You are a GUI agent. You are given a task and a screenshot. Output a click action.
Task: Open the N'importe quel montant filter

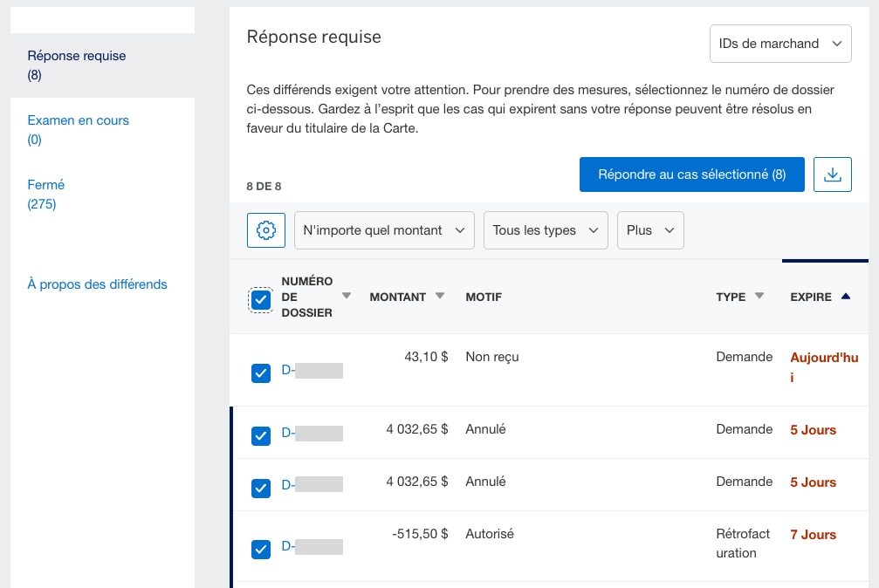click(x=384, y=229)
